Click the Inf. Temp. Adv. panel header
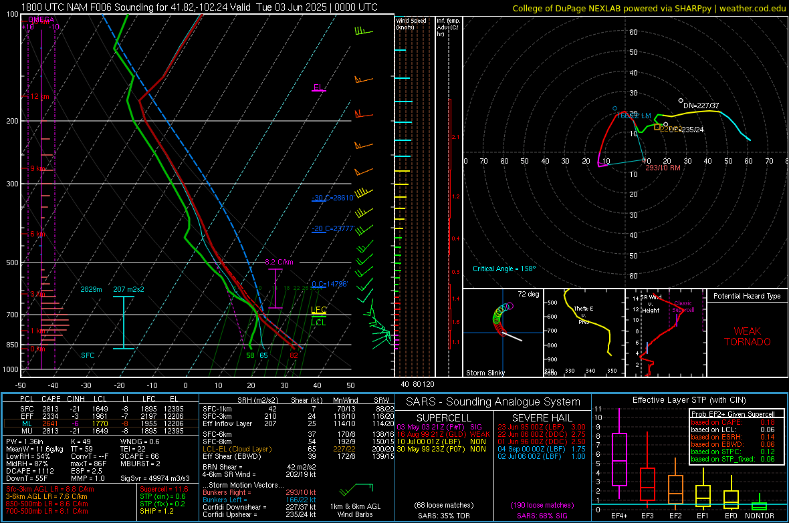The height and width of the screenshot is (523, 789). tap(448, 27)
